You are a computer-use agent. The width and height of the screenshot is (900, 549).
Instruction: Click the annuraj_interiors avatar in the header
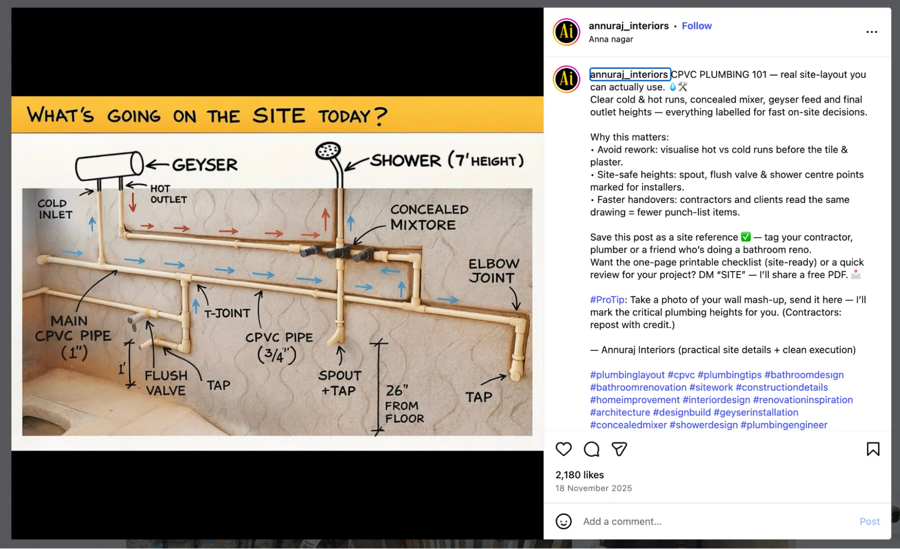pyautogui.click(x=566, y=32)
